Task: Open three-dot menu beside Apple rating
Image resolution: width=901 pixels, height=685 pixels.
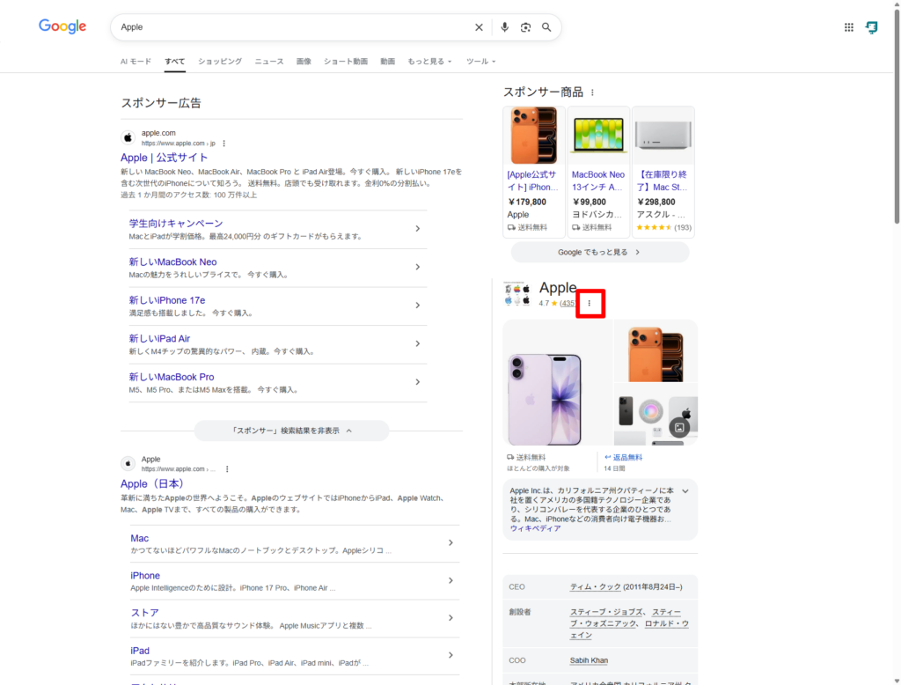Action: 590,304
